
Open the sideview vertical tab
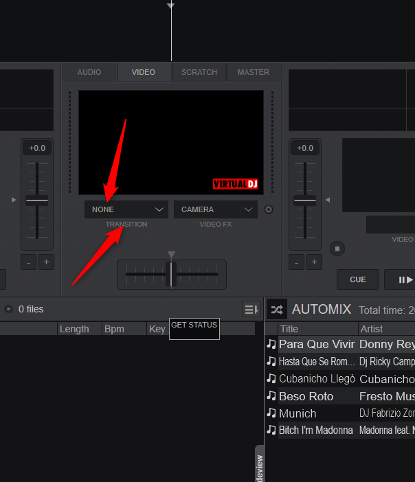[x=260, y=464]
